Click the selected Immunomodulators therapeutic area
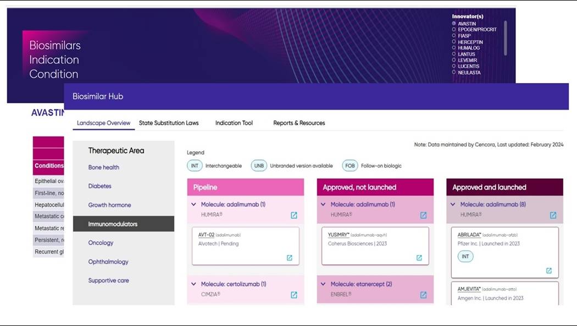 coord(124,224)
